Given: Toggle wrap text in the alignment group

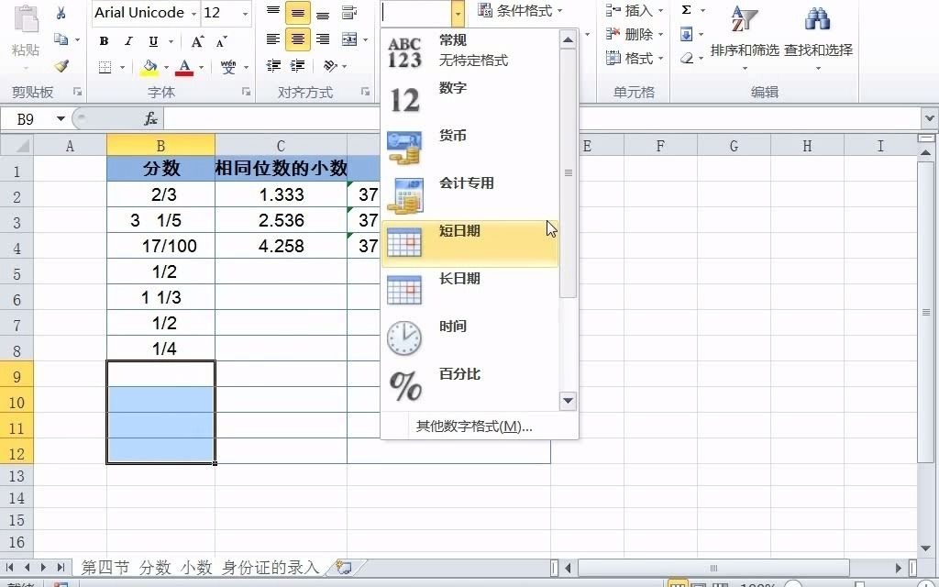Looking at the screenshot, I should [349, 13].
